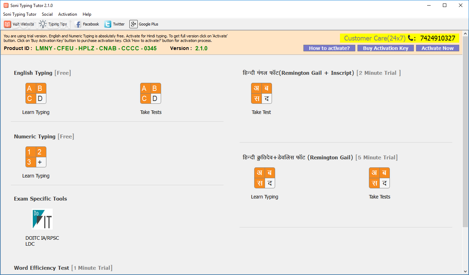Click the Facebook logo icon
This screenshot has height=275, width=469.
coord(78,24)
